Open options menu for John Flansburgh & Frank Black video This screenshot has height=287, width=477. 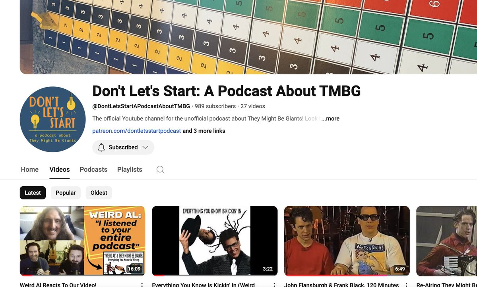pos(406,285)
